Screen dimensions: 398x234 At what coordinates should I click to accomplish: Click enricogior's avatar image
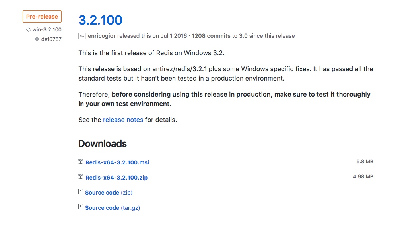82,36
